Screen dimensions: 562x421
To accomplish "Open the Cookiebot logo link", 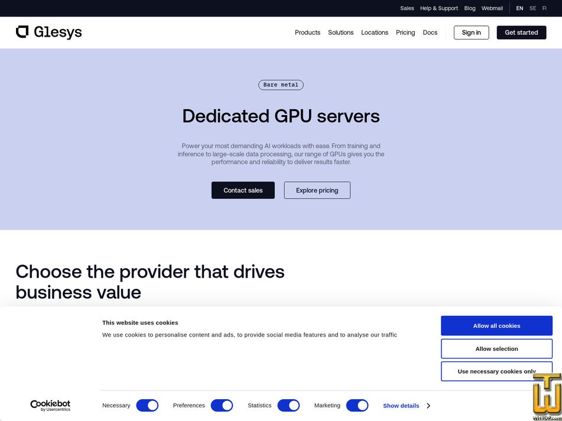I will pyautogui.click(x=50, y=406).
